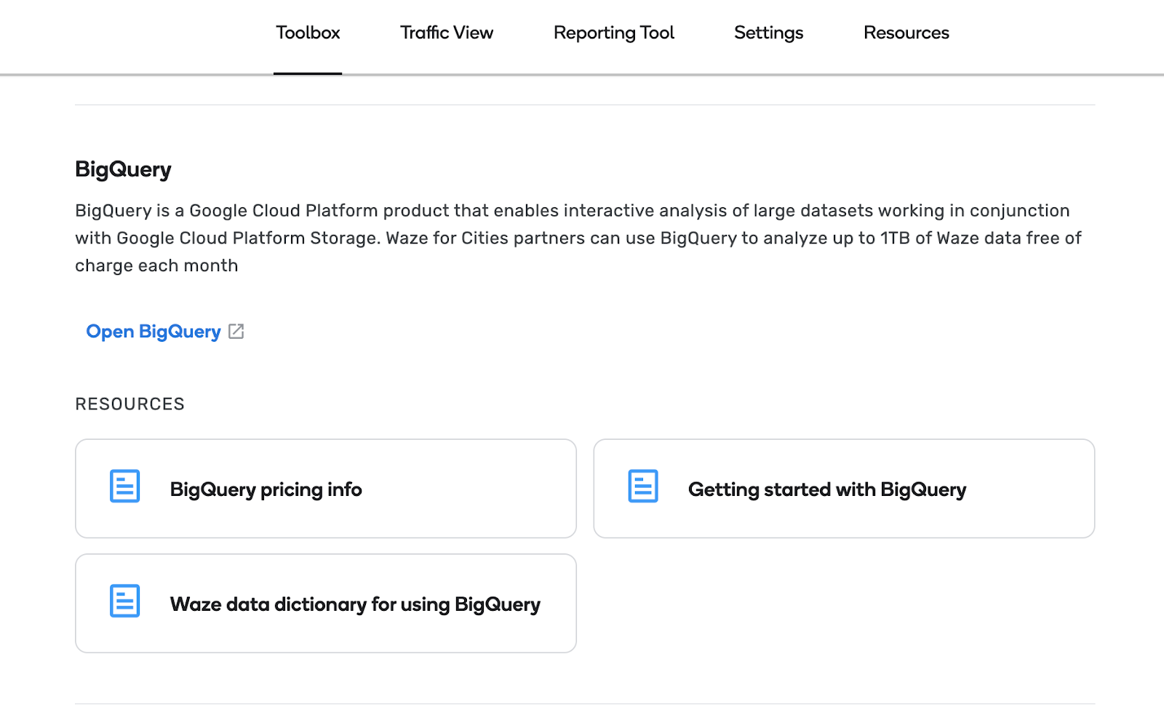This screenshot has height=725, width=1164.
Task: Open the BigQuery pricing info card
Action: [326, 489]
